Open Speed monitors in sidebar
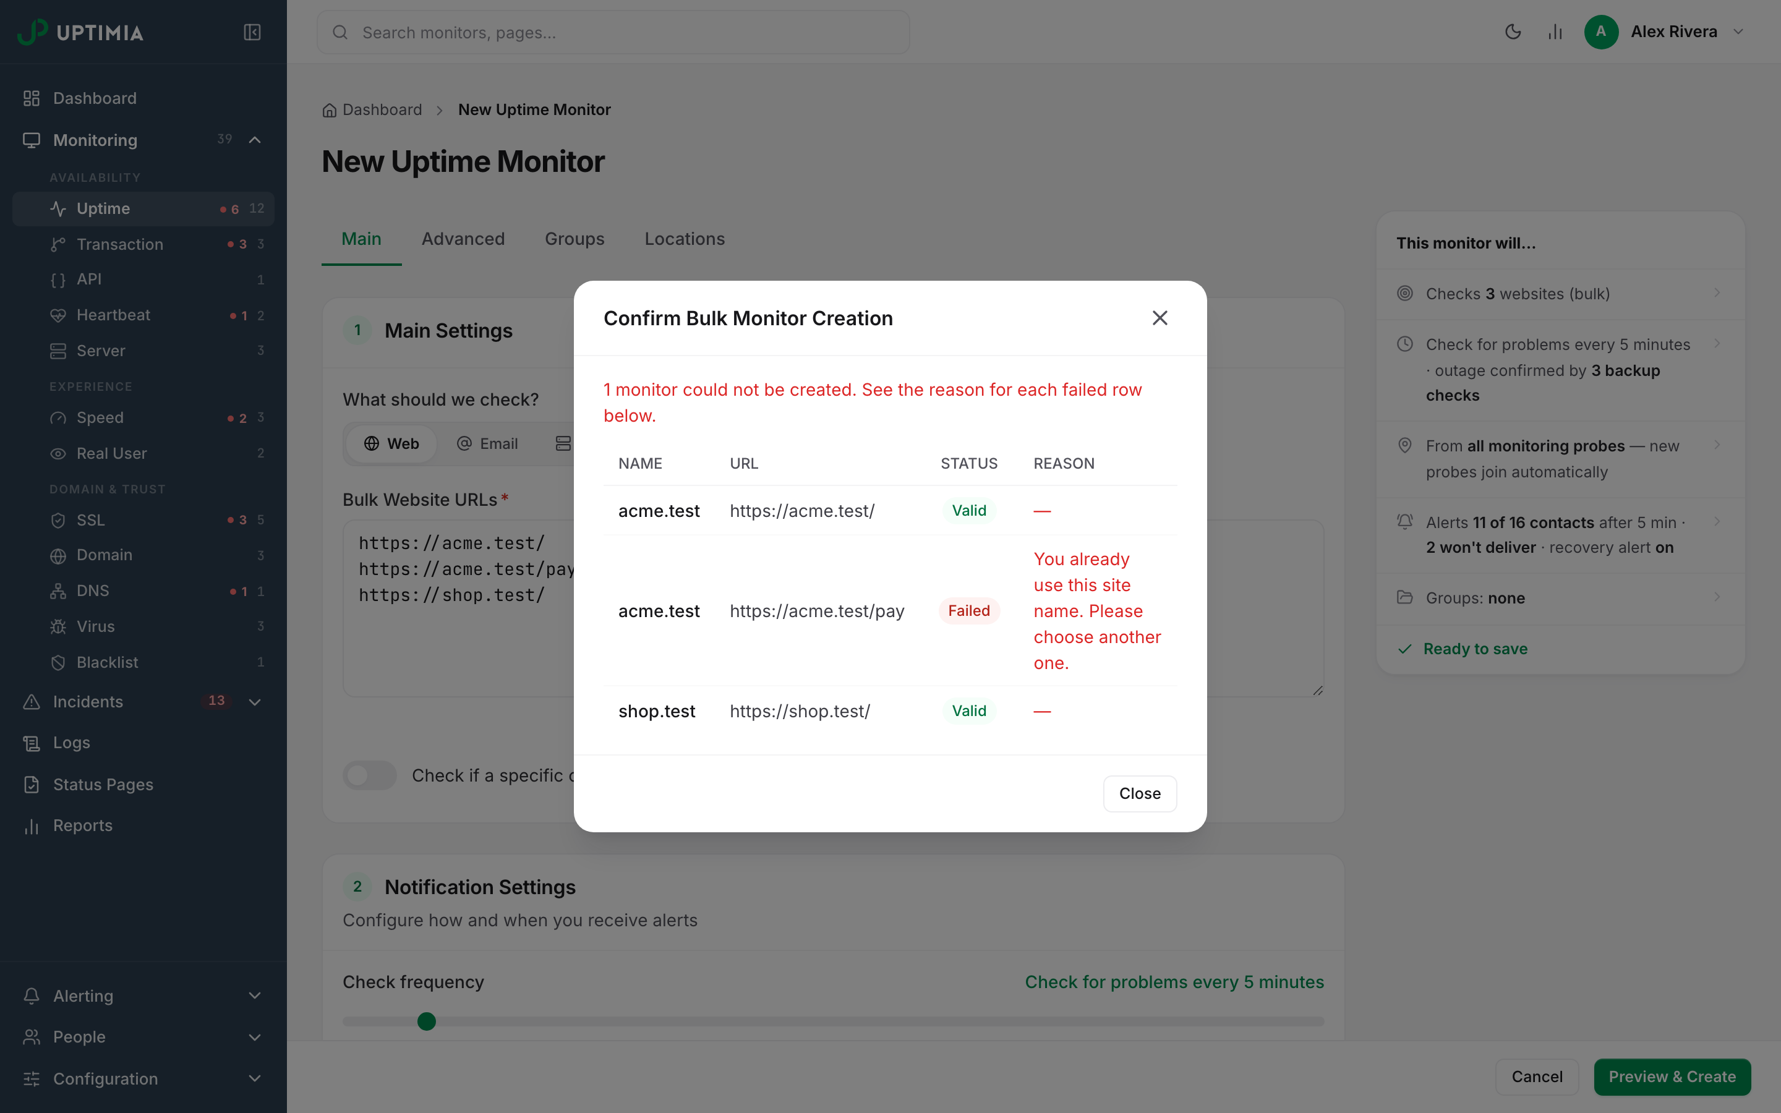Viewport: 1781px width, 1113px height. coord(143,417)
